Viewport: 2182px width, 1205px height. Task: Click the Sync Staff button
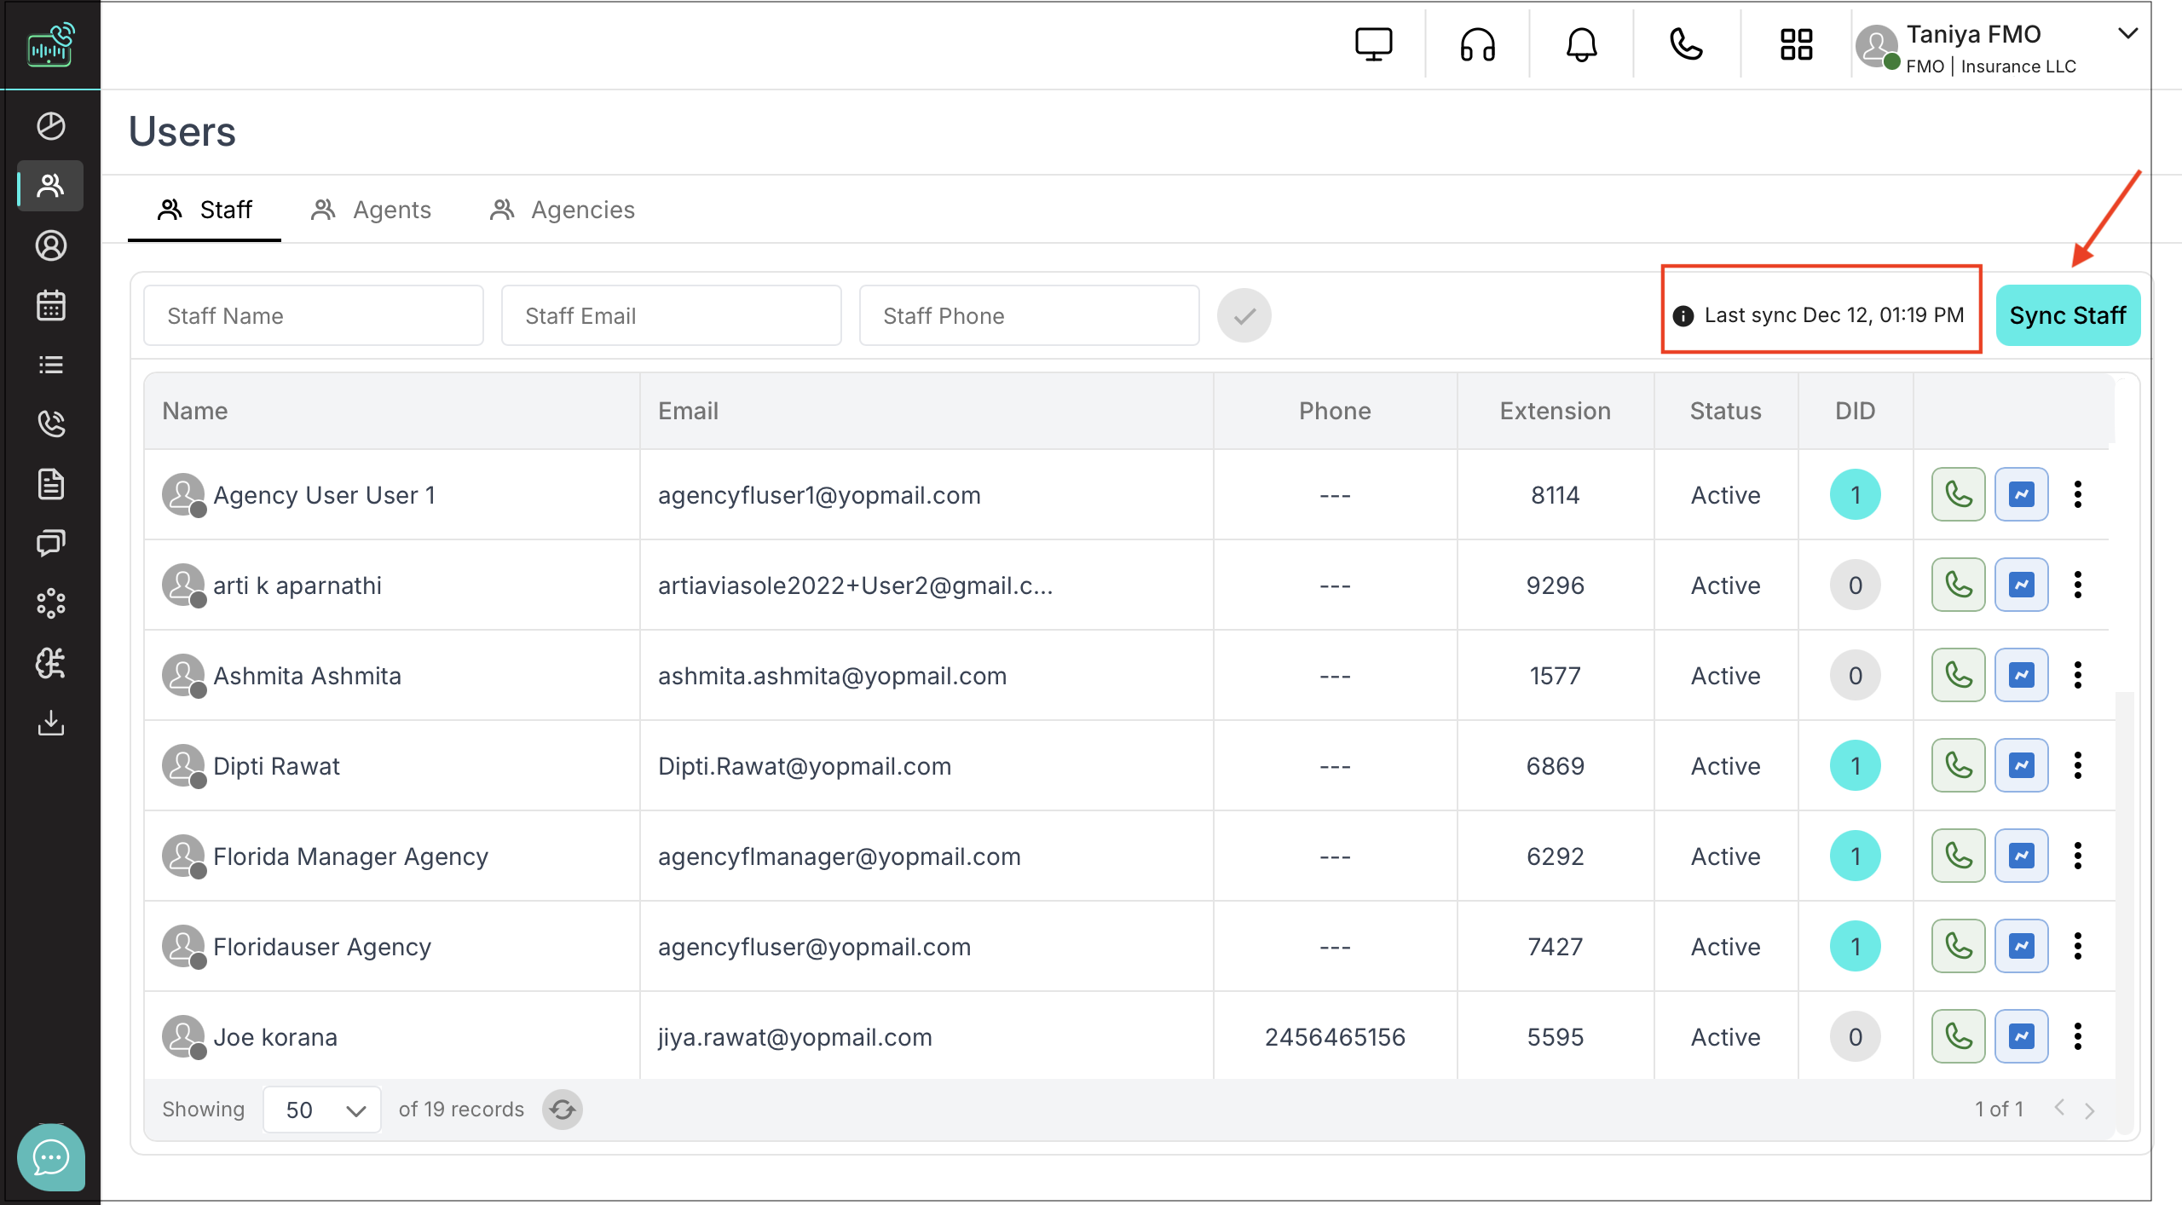point(2067,315)
